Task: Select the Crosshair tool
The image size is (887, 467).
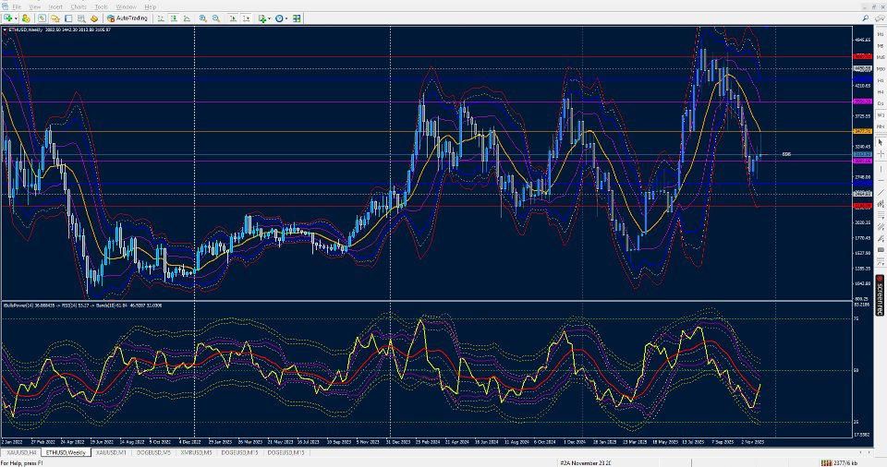Action: click(x=881, y=154)
